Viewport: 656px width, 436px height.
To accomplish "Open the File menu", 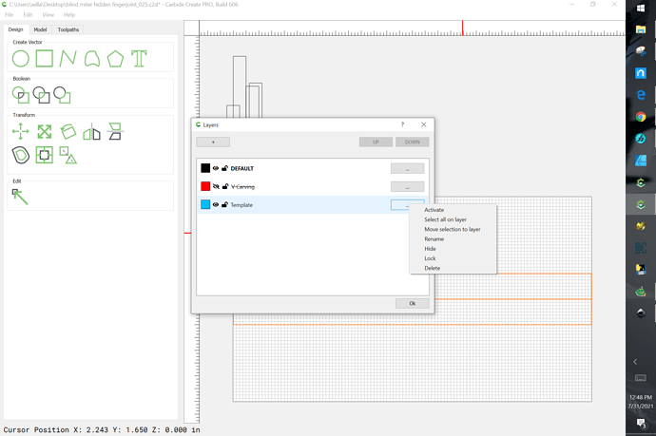I will click(9, 14).
